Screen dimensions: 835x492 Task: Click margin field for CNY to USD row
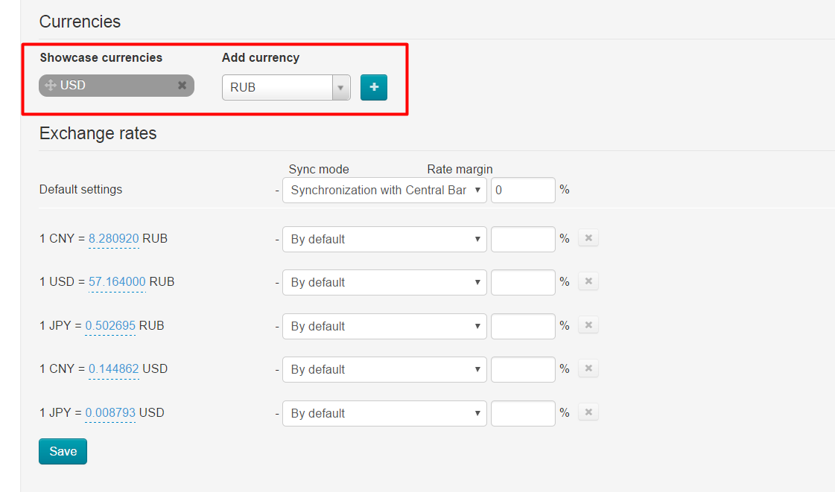coord(523,370)
